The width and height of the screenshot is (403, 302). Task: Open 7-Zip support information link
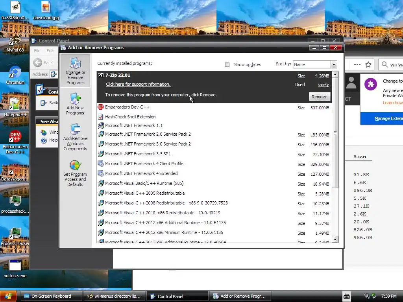(x=138, y=84)
